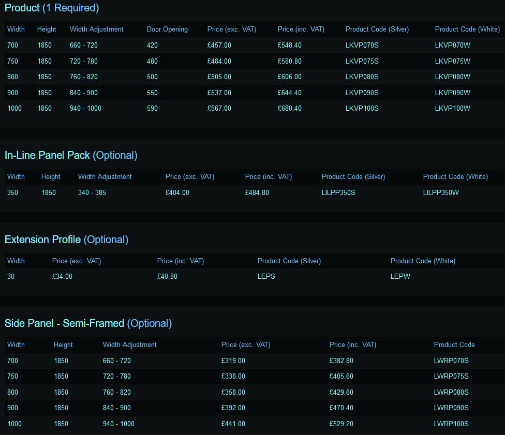Select side panel code LWRP070S
505x435 pixels.
[x=451, y=361]
